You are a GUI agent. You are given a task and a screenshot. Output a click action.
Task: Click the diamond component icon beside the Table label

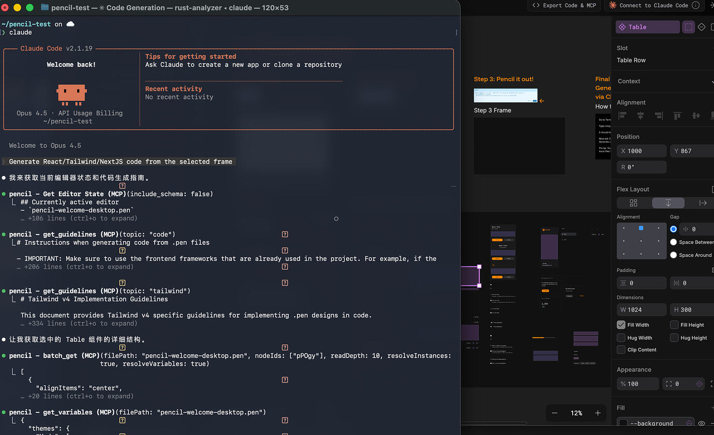coord(702,27)
